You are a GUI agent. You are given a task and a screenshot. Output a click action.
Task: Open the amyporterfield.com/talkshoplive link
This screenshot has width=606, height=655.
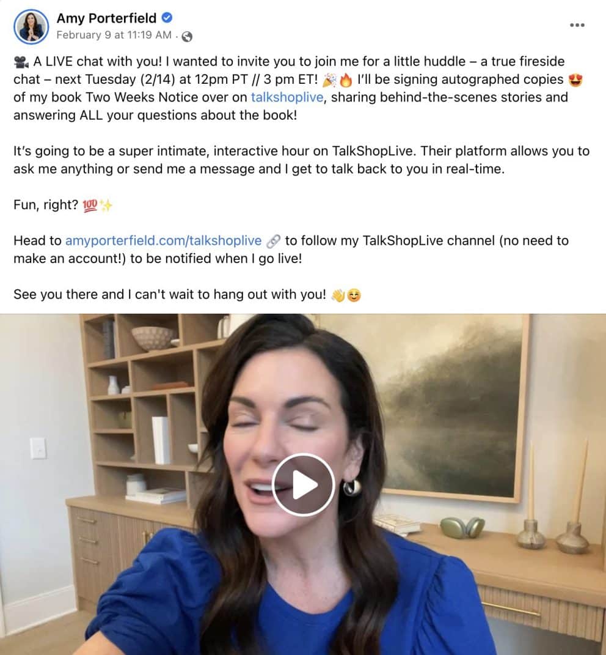(164, 240)
